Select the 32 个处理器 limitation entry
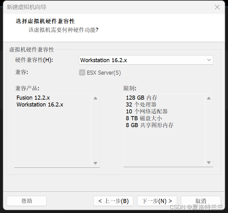 [x=141, y=105]
